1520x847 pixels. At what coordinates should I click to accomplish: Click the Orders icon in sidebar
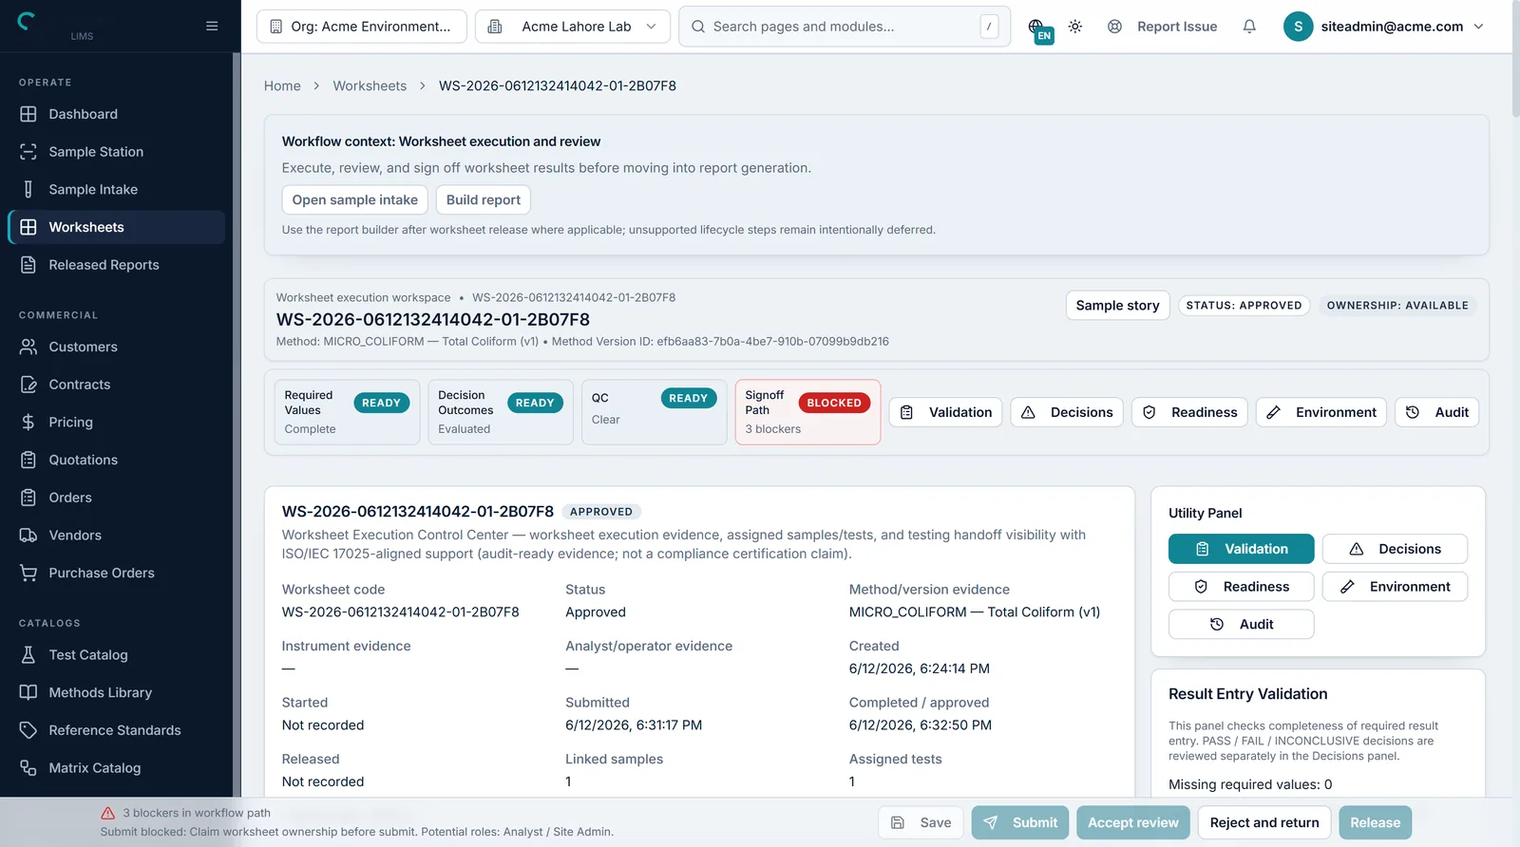pos(28,498)
